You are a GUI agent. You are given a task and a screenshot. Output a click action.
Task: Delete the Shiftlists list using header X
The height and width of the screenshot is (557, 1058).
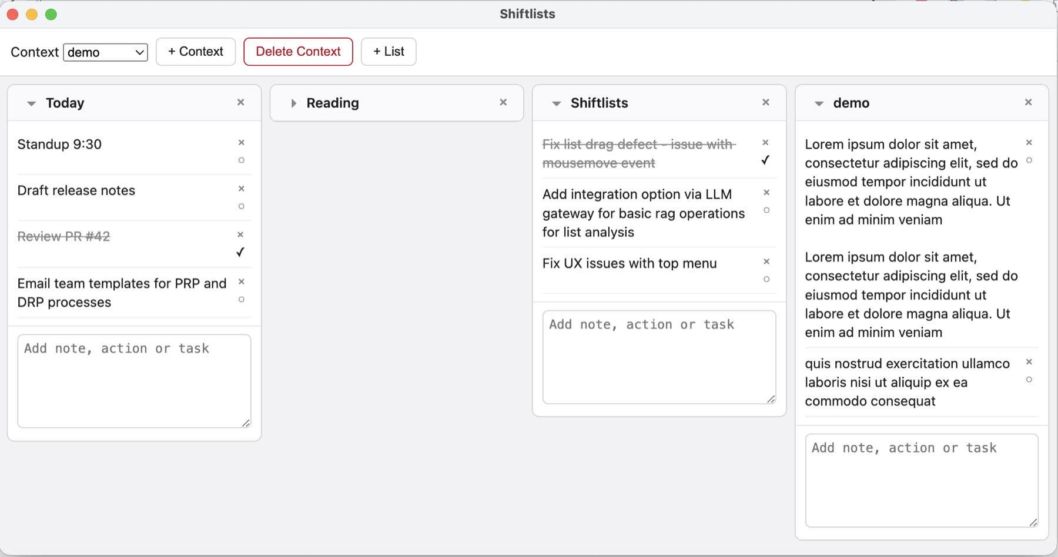[x=766, y=102]
